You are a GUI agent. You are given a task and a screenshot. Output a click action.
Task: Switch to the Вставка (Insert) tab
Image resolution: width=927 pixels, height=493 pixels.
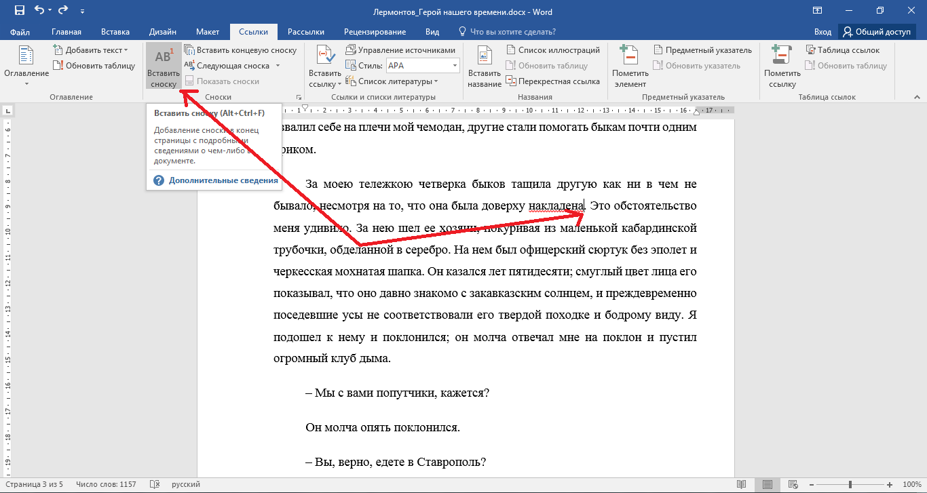click(x=115, y=32)
